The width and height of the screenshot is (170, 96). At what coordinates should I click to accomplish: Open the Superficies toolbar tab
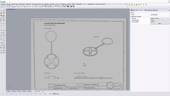(x=63, y=4)
